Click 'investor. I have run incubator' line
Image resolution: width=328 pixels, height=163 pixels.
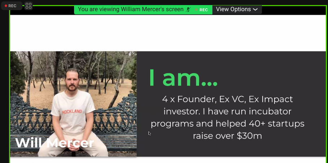tap(227, 112)
